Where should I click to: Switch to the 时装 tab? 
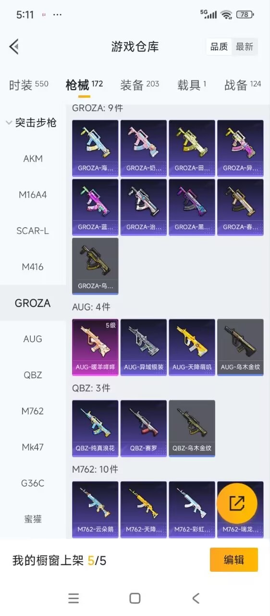29,85
